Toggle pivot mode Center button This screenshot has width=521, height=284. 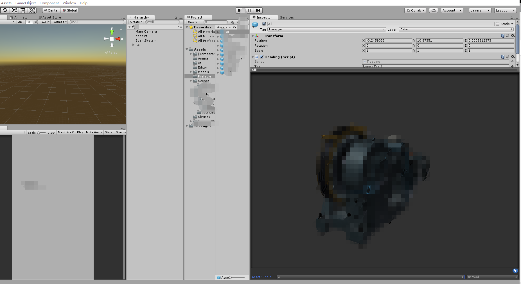pyautogui.click(x=51, y=10)
